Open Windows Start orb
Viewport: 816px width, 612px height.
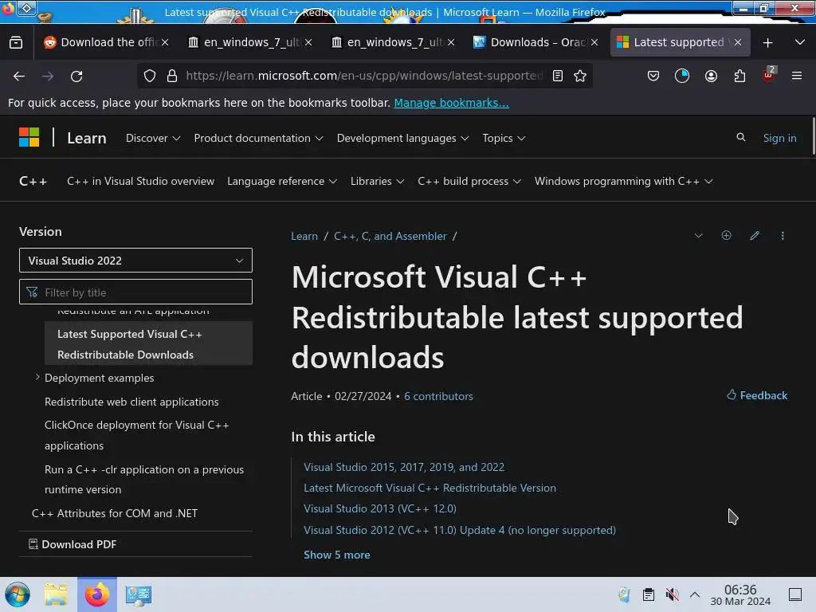coord(18,594)
